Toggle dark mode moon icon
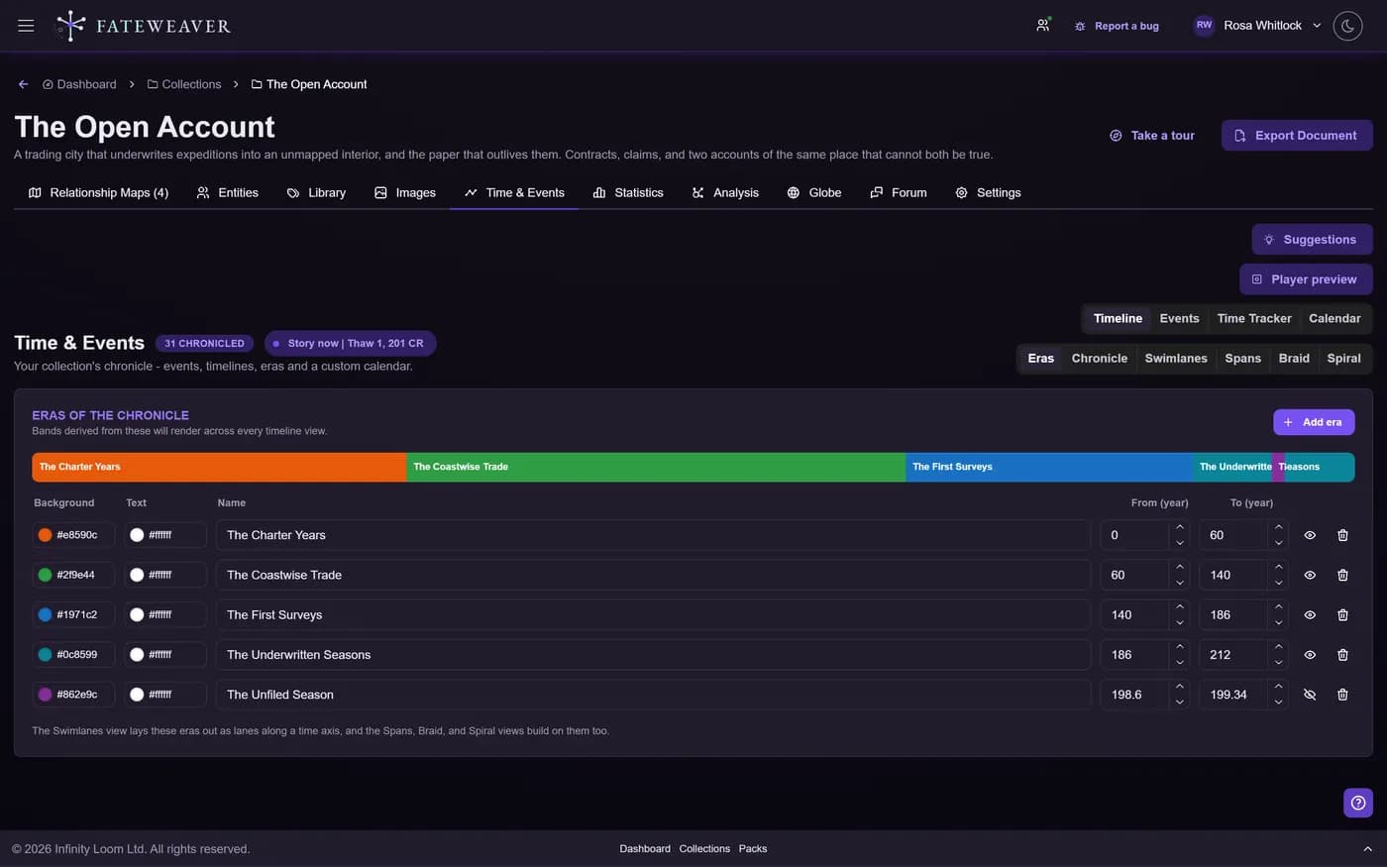1387x867 pixels. (1347, 26)
